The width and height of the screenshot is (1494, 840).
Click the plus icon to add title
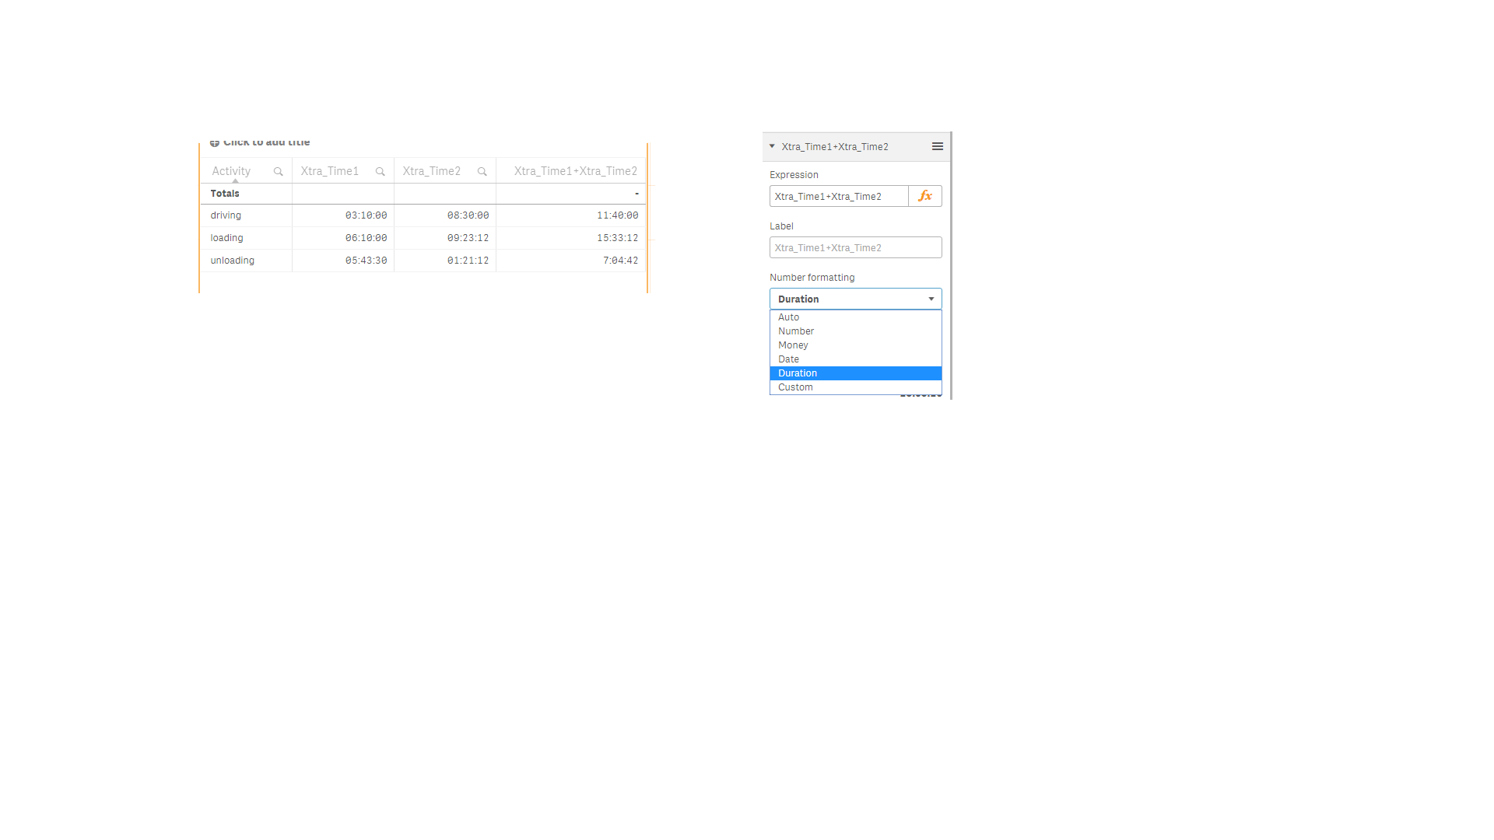(215, 143)
